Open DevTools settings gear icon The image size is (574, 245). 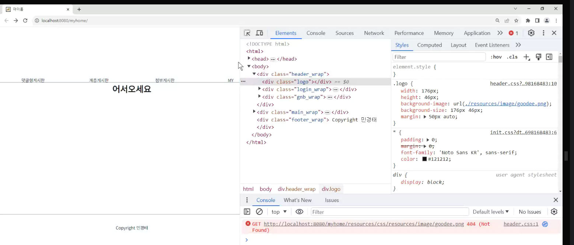coord(531,33)
